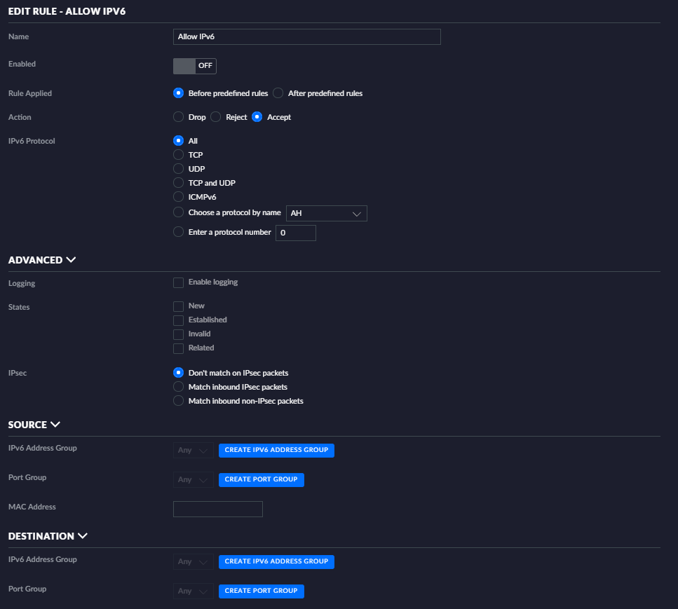Click Create IPv6 Address Group under Source
This screenshot has width=678, height=609.
point(276,450)
